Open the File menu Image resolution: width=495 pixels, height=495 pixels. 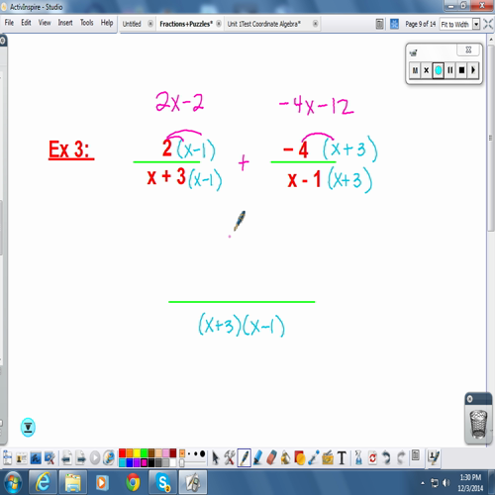tap(9, 23)
